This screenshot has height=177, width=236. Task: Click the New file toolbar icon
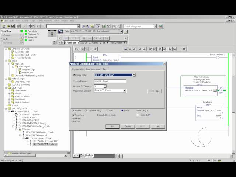pos(4,26)
